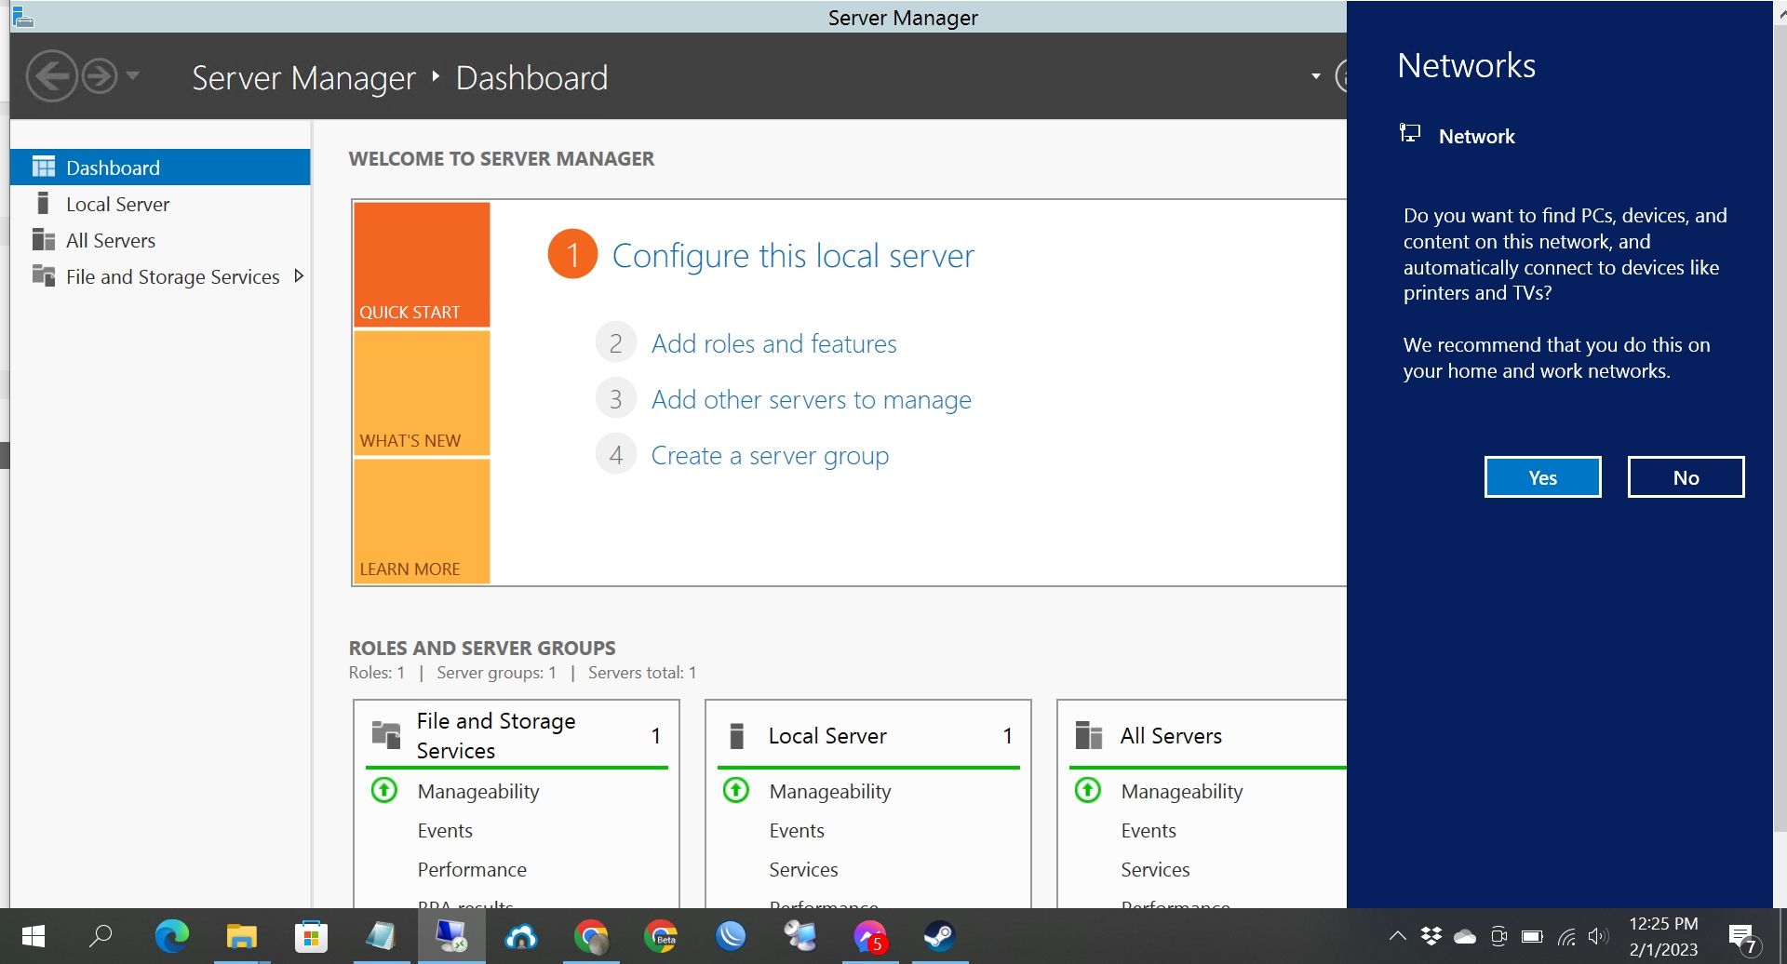This screenshot has height=964, width=1787.
Task: Click Add other servers to manage
Action: click(x=811, y=399)
